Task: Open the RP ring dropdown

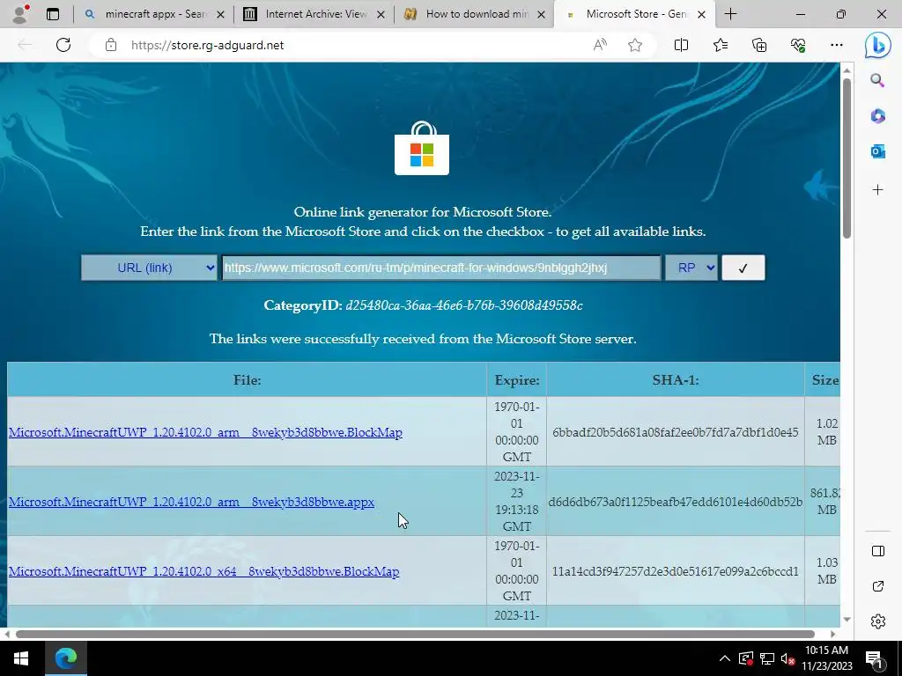Action: coord(691,268)
